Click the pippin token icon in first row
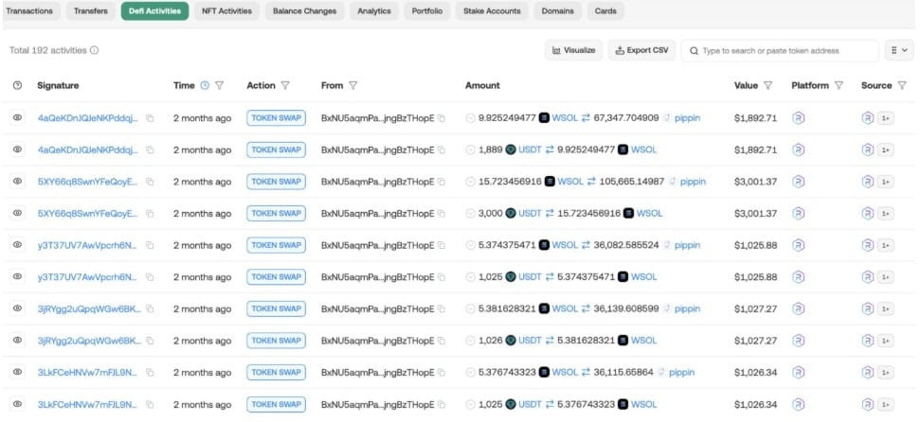 [667, 118]
